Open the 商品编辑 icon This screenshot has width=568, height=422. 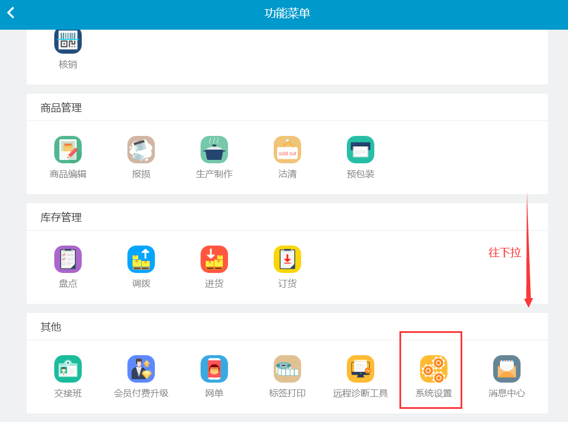click(68, 150)
